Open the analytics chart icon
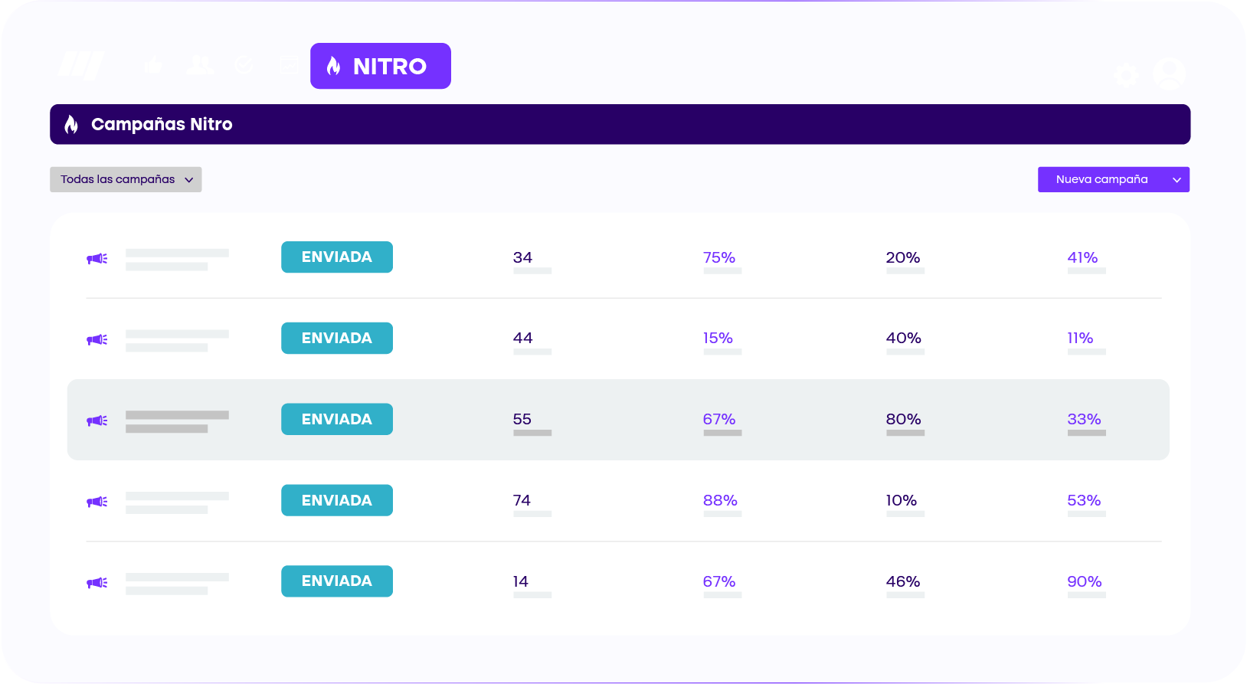The image size is (1247, 684). coord(289,65)
